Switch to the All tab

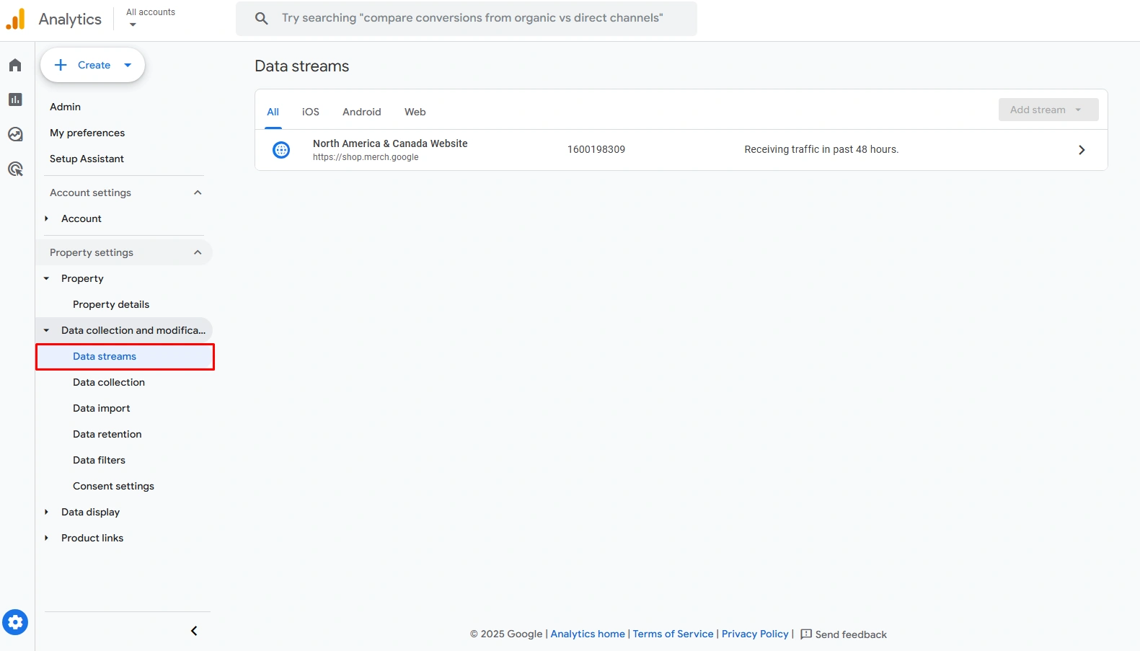pos(273,112)
